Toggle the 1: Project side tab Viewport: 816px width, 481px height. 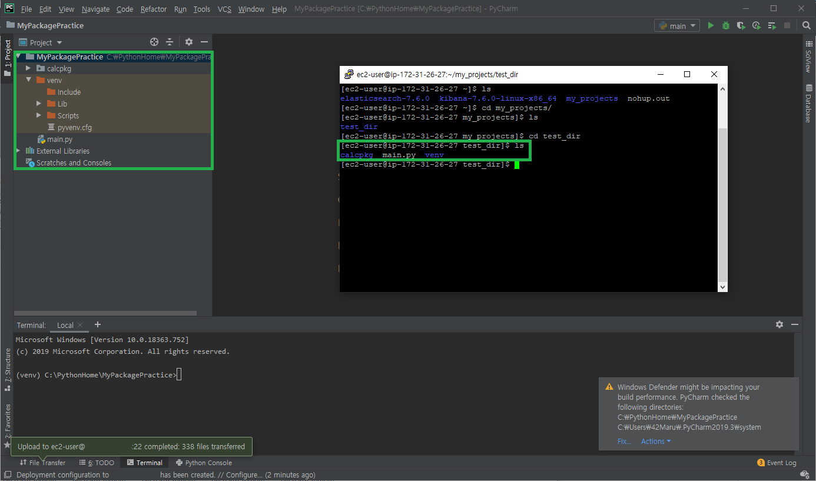[8, 58]
